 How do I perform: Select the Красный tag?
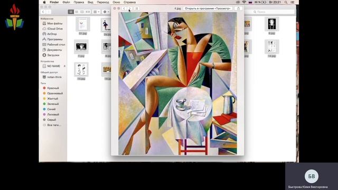pyautogui.click(x=51, y=88)
